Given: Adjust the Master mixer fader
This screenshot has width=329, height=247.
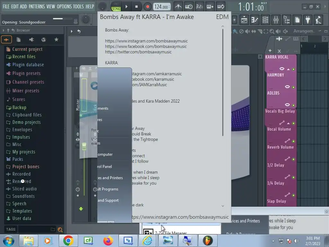Looking at the screenshot, I should point(84,146).
